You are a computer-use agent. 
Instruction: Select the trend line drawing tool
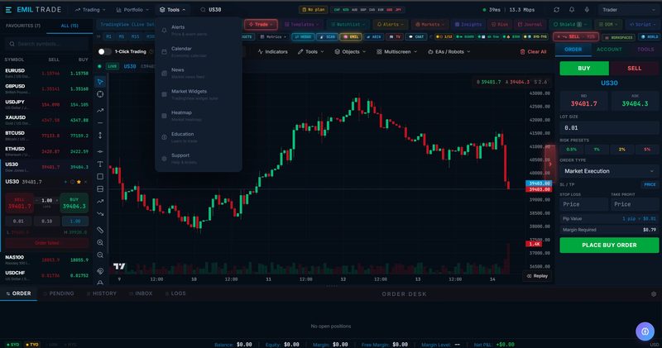click(x=100, y=110)
